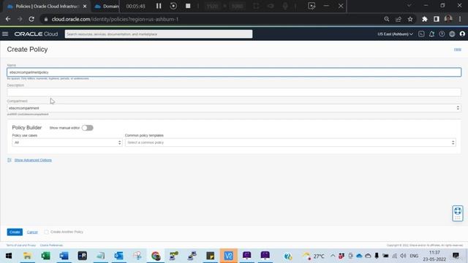Reload the Oracle Cloud page
Image resolution: width=468 pixels, height=263 pixels.
tap(31, 19)
